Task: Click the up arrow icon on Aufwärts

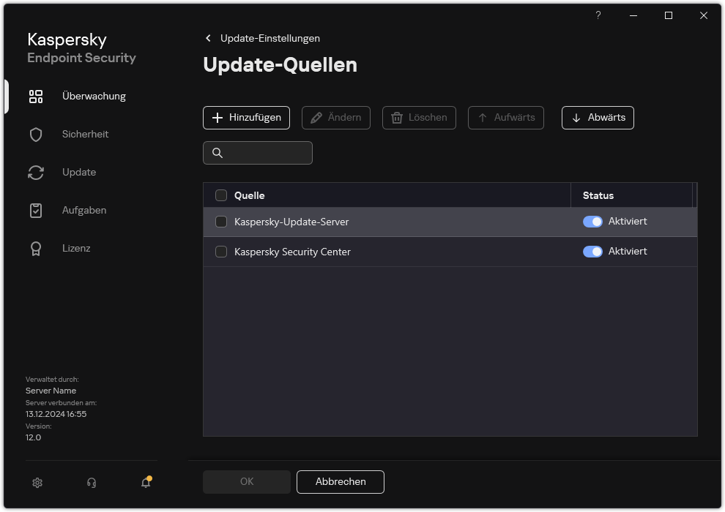Action: point(483,118)
